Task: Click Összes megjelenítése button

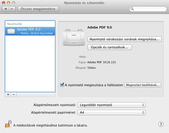Action: coord(38,9)
